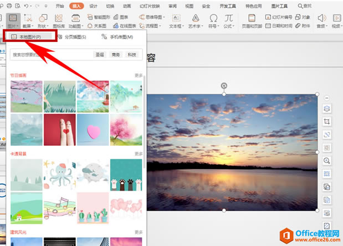Insert 幻灯片编号 slide number

(279, 17)
